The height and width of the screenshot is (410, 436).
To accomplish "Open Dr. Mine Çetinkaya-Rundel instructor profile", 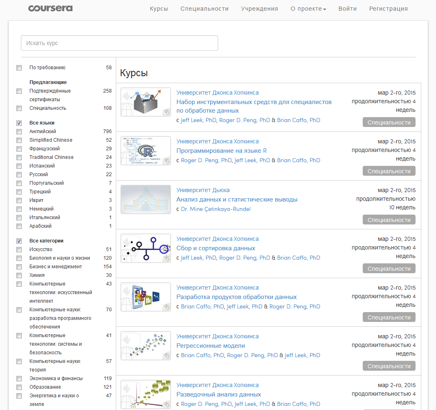I will pyautogui.click(x=216, y=209).
